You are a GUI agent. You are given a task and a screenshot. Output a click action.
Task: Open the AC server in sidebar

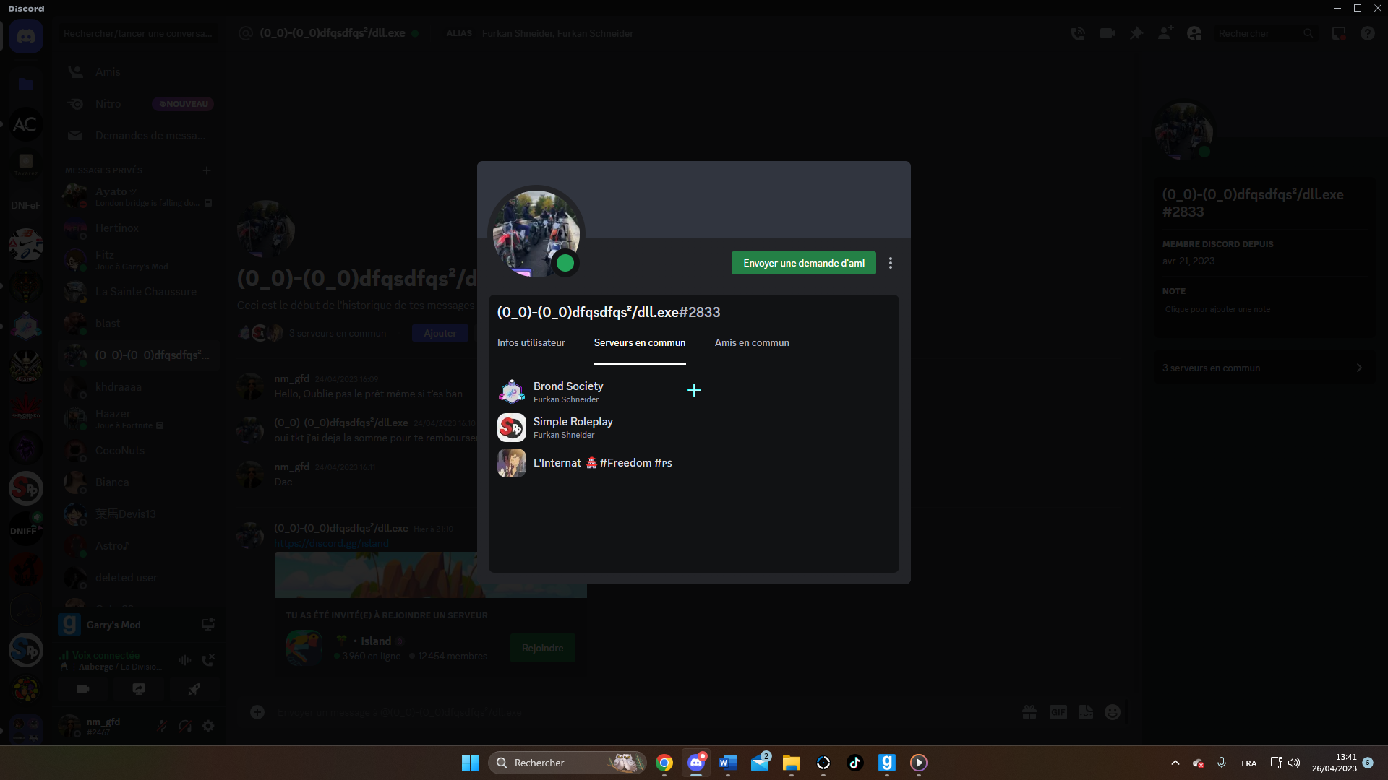(x=26, y=124)
